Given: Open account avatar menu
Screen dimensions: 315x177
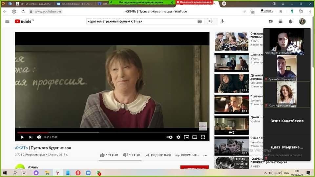Looking at the screenshot, I should [302, 21].
